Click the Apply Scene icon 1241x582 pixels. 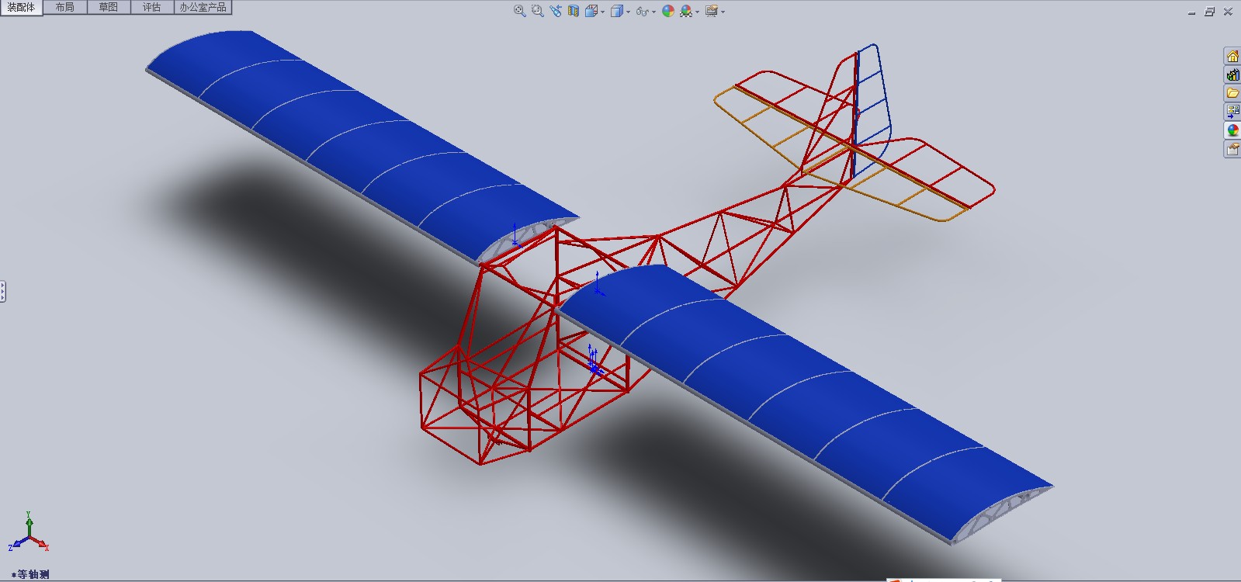pyautogui.click(x=686, y=11)
